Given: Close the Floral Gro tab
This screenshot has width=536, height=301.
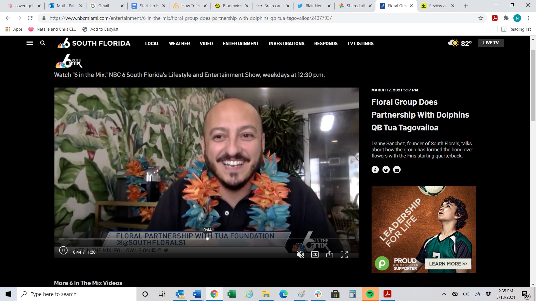Looking at the screenshot, I should tap(411, 6).
